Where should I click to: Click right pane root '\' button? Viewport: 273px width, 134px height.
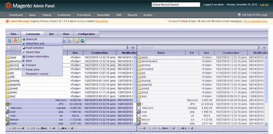click(x=145, y=48)
